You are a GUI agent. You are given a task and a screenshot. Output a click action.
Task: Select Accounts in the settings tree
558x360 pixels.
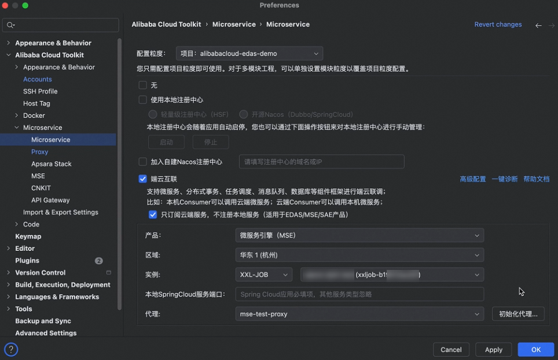[38, 79]
